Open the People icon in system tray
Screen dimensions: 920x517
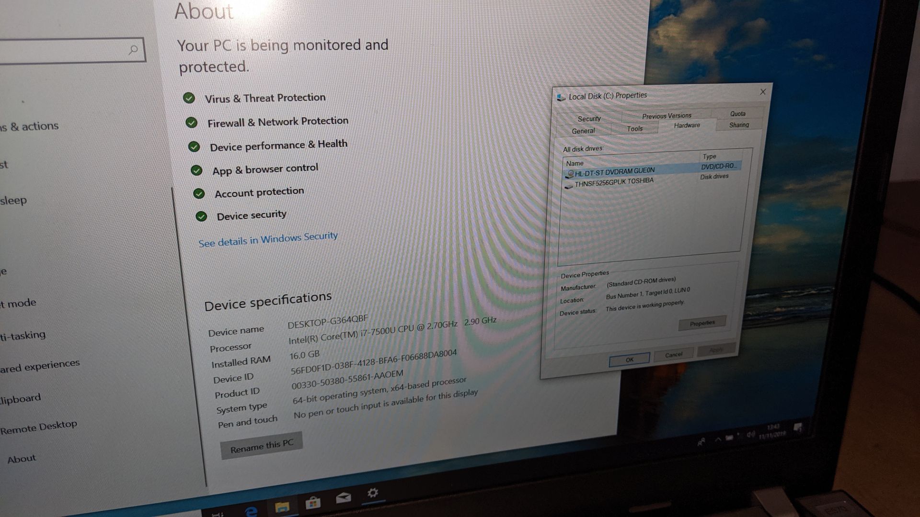pos(701,442)
